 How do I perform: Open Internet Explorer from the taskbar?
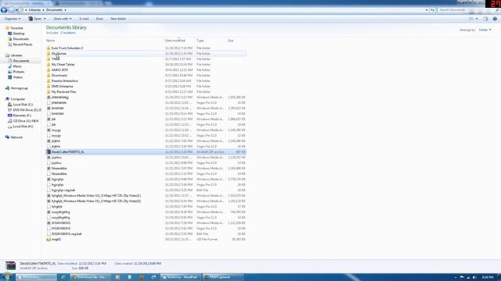tap(63, 277)
